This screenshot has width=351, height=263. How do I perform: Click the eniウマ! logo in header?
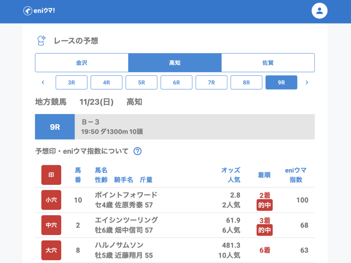39,11
